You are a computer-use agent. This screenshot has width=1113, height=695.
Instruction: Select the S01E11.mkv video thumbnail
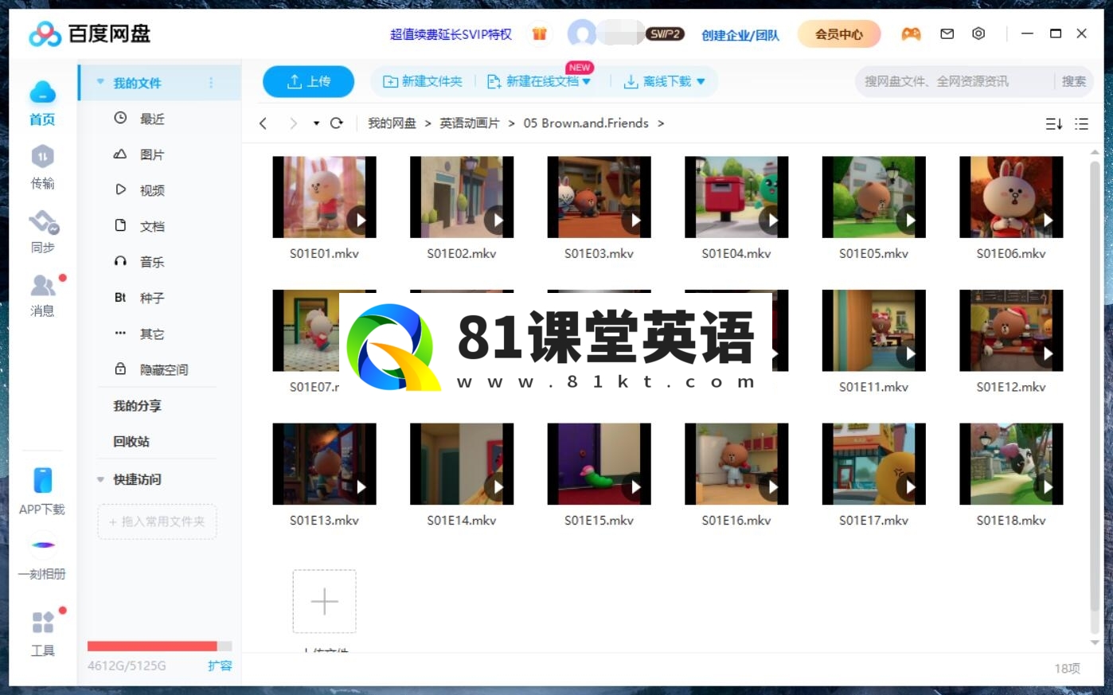pyautogui.click(x=873, y=330)
